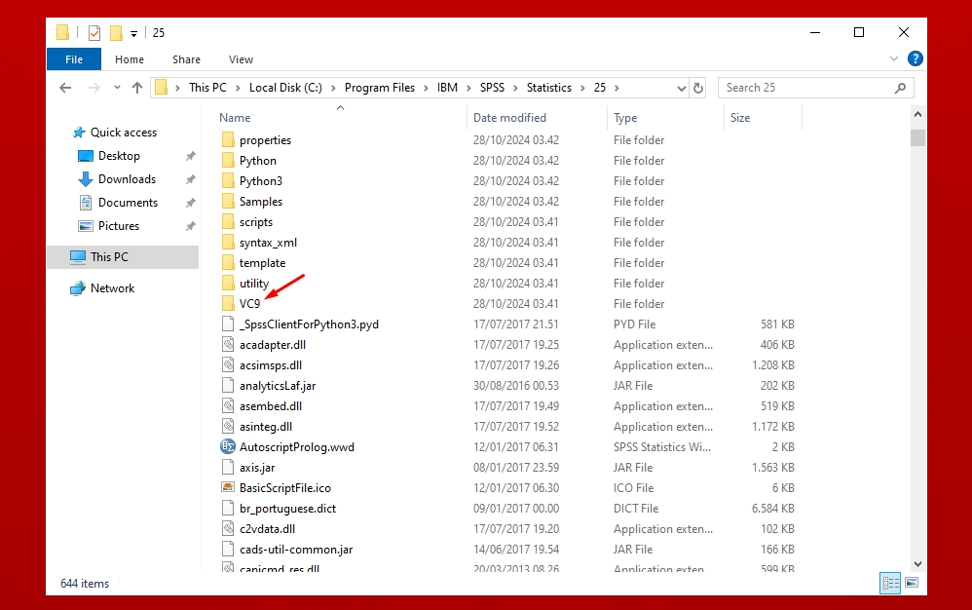Switch to the Share ribbon tab

(x=186, y=59)
